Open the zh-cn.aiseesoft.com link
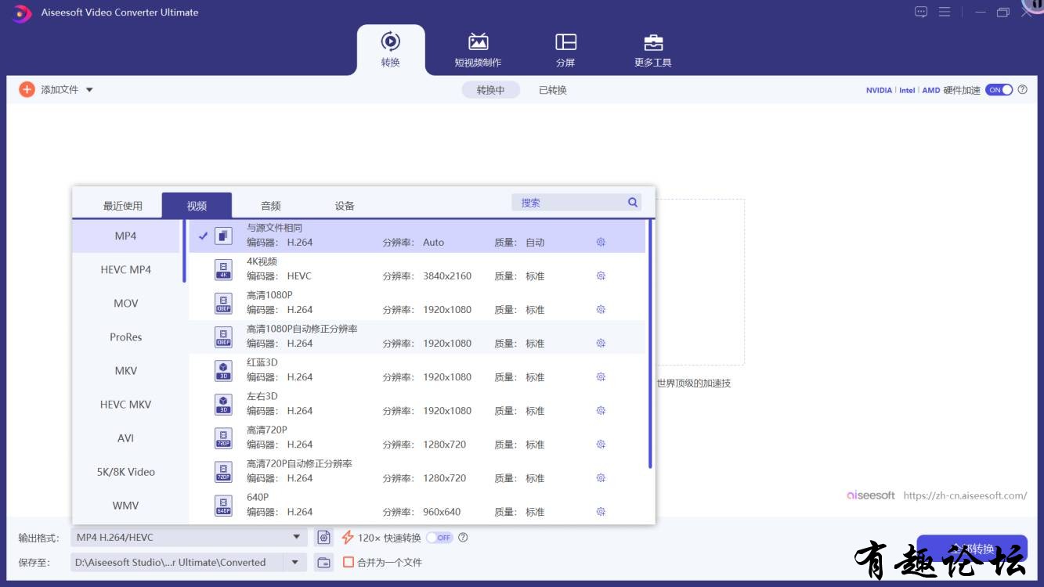 [965, 495]
